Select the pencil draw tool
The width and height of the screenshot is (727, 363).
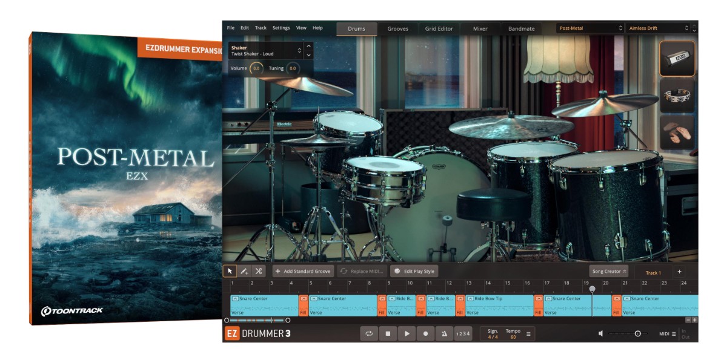point(244,271)
